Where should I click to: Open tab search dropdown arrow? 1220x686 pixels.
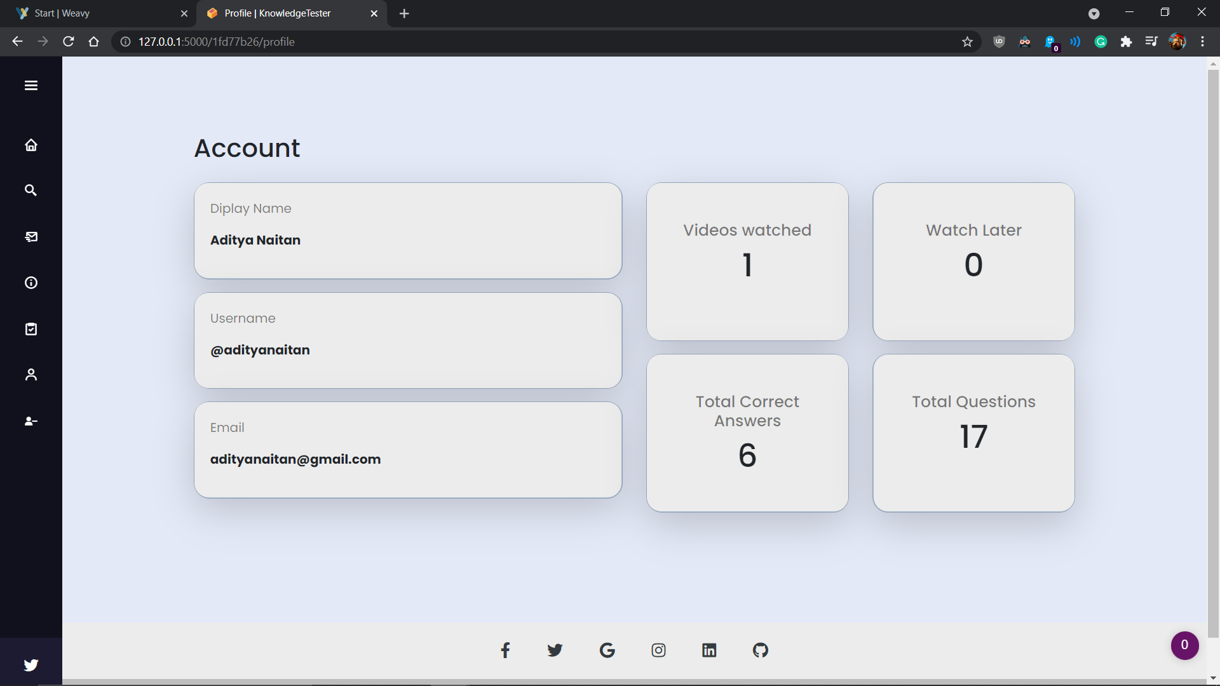[1094, 13]
